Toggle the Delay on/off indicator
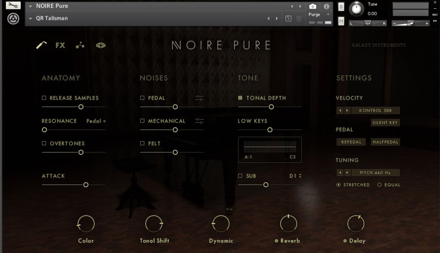Image resolution: width=440 pixels, height=253 pixels. coord(345,241)
